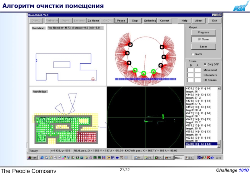Toggle the errors ON / OFF checkbox
Screen dimensions: 250x173
(x=205, y=64)
